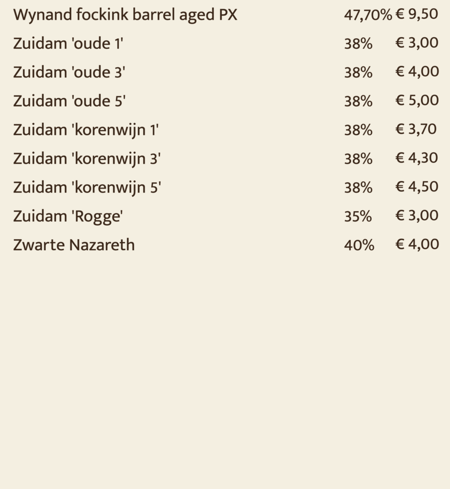The width and height of the screenshot is (450, 489).
Task: Select the Zuidam 'oude 1' item
Action: pos(68,44)
